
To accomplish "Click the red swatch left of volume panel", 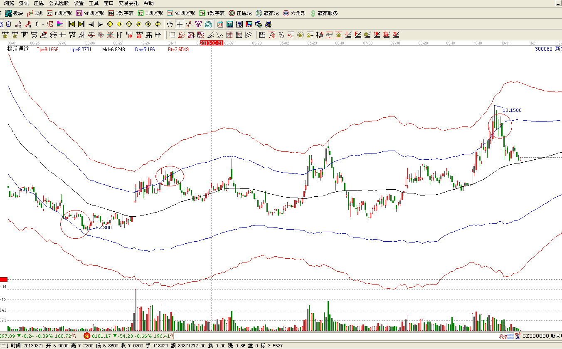I will pos(4,280).
